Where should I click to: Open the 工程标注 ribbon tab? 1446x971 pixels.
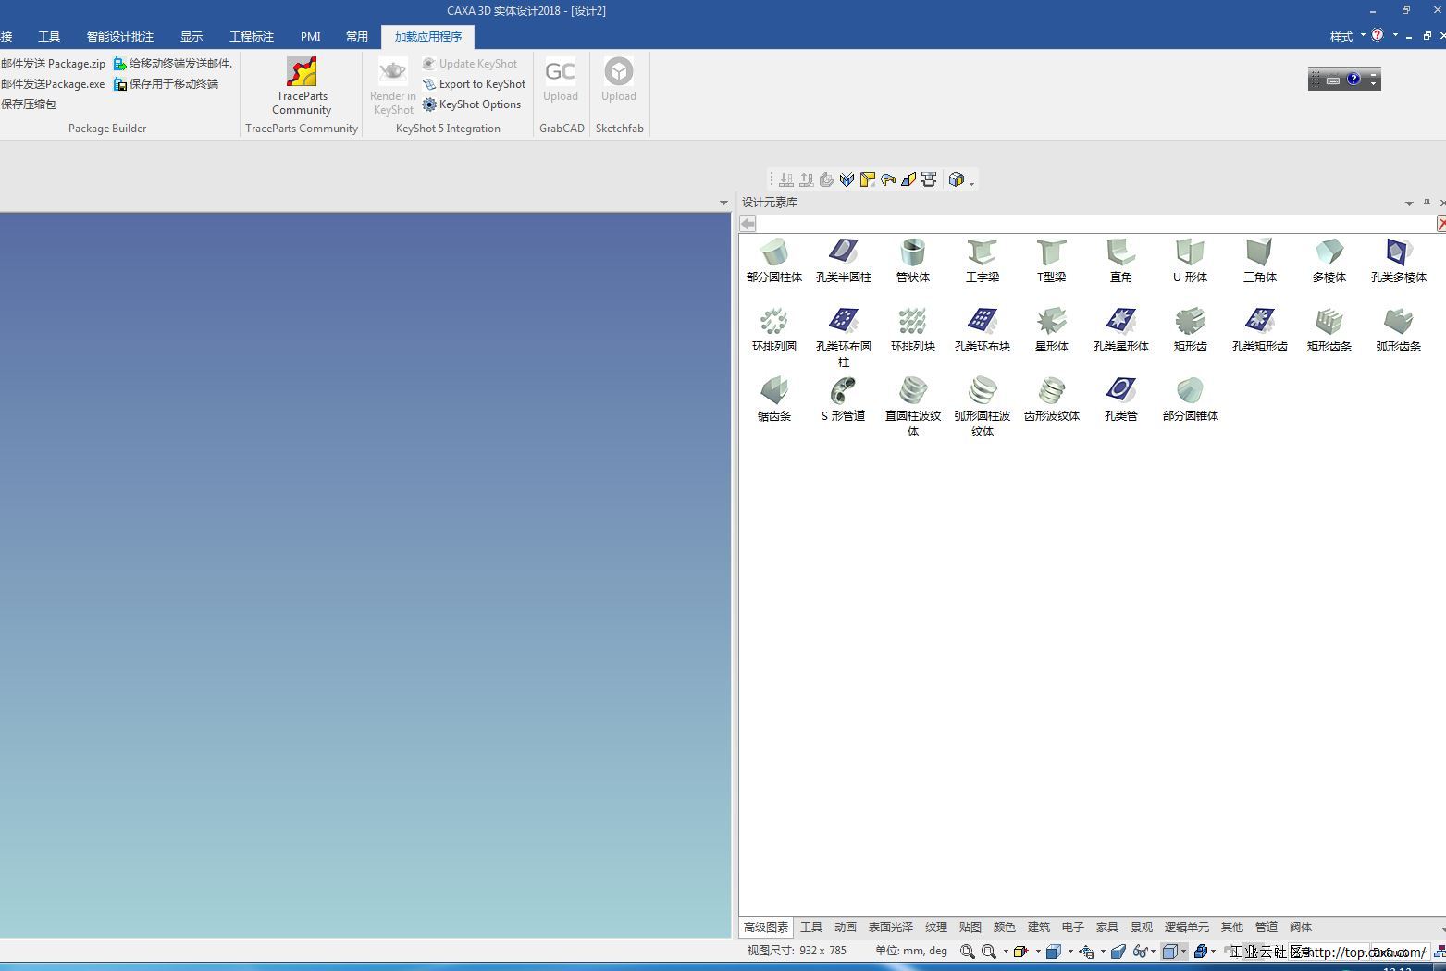pos(252,37)
